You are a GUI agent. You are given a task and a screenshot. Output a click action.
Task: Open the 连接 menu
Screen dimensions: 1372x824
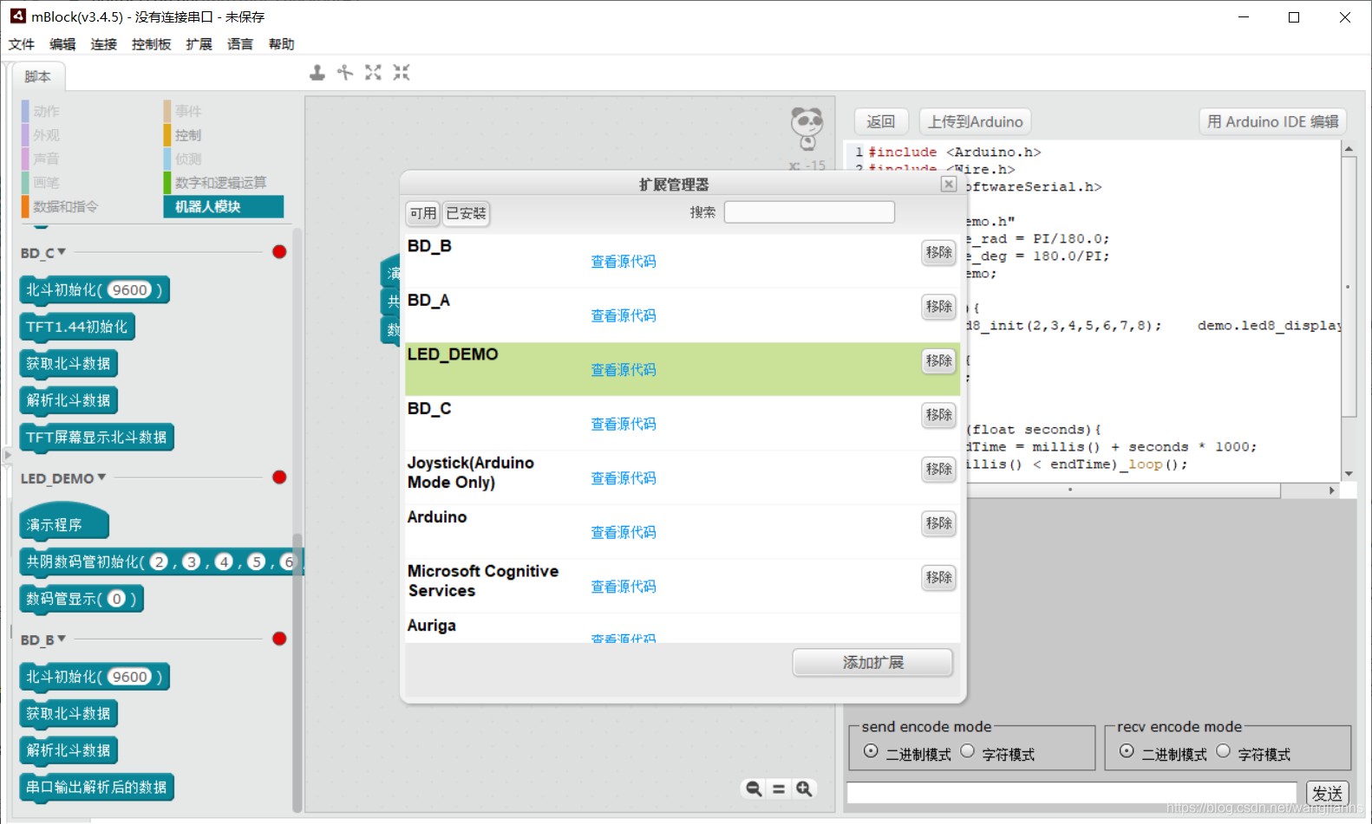(104, 44)
